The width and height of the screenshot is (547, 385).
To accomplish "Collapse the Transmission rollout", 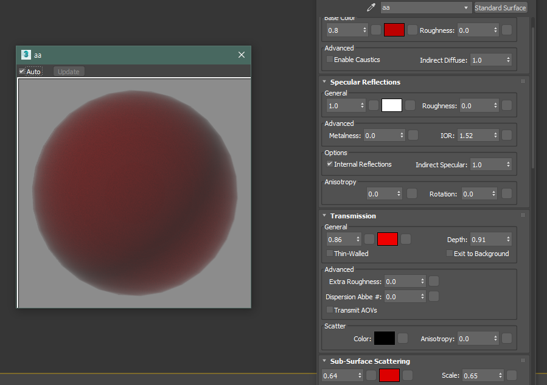I will coord(324,216).
